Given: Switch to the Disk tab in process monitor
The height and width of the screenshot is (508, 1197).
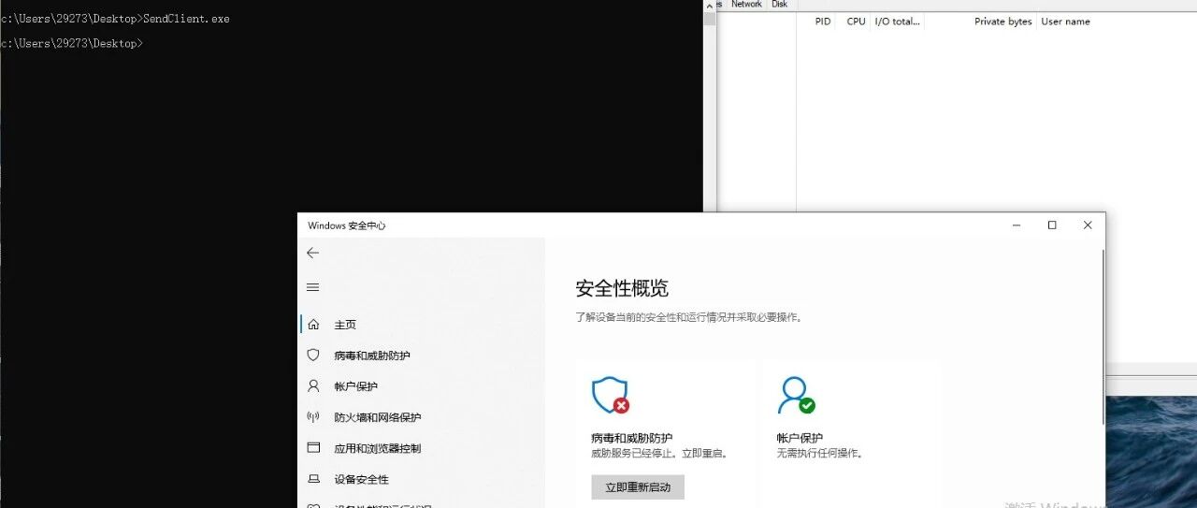Looking at the screenshot, I should [779, 5].
